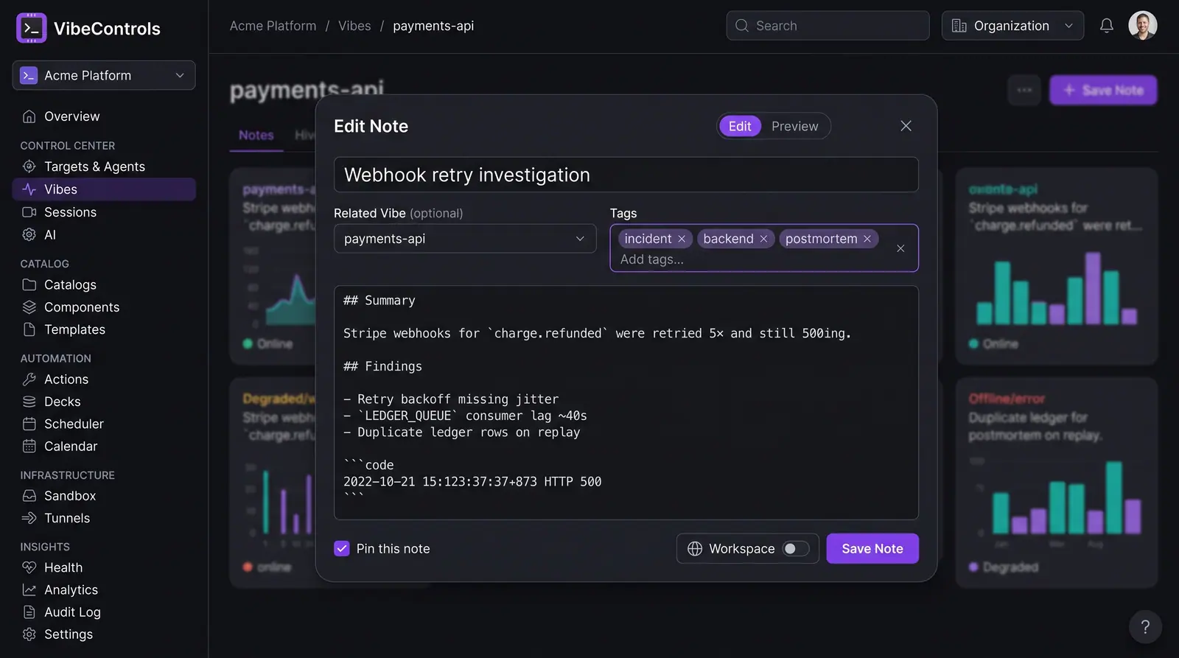Click the VibeControls terminal logo icon
The width and height of the screenshot is (1179, 658).
click(x=31, y=28)
